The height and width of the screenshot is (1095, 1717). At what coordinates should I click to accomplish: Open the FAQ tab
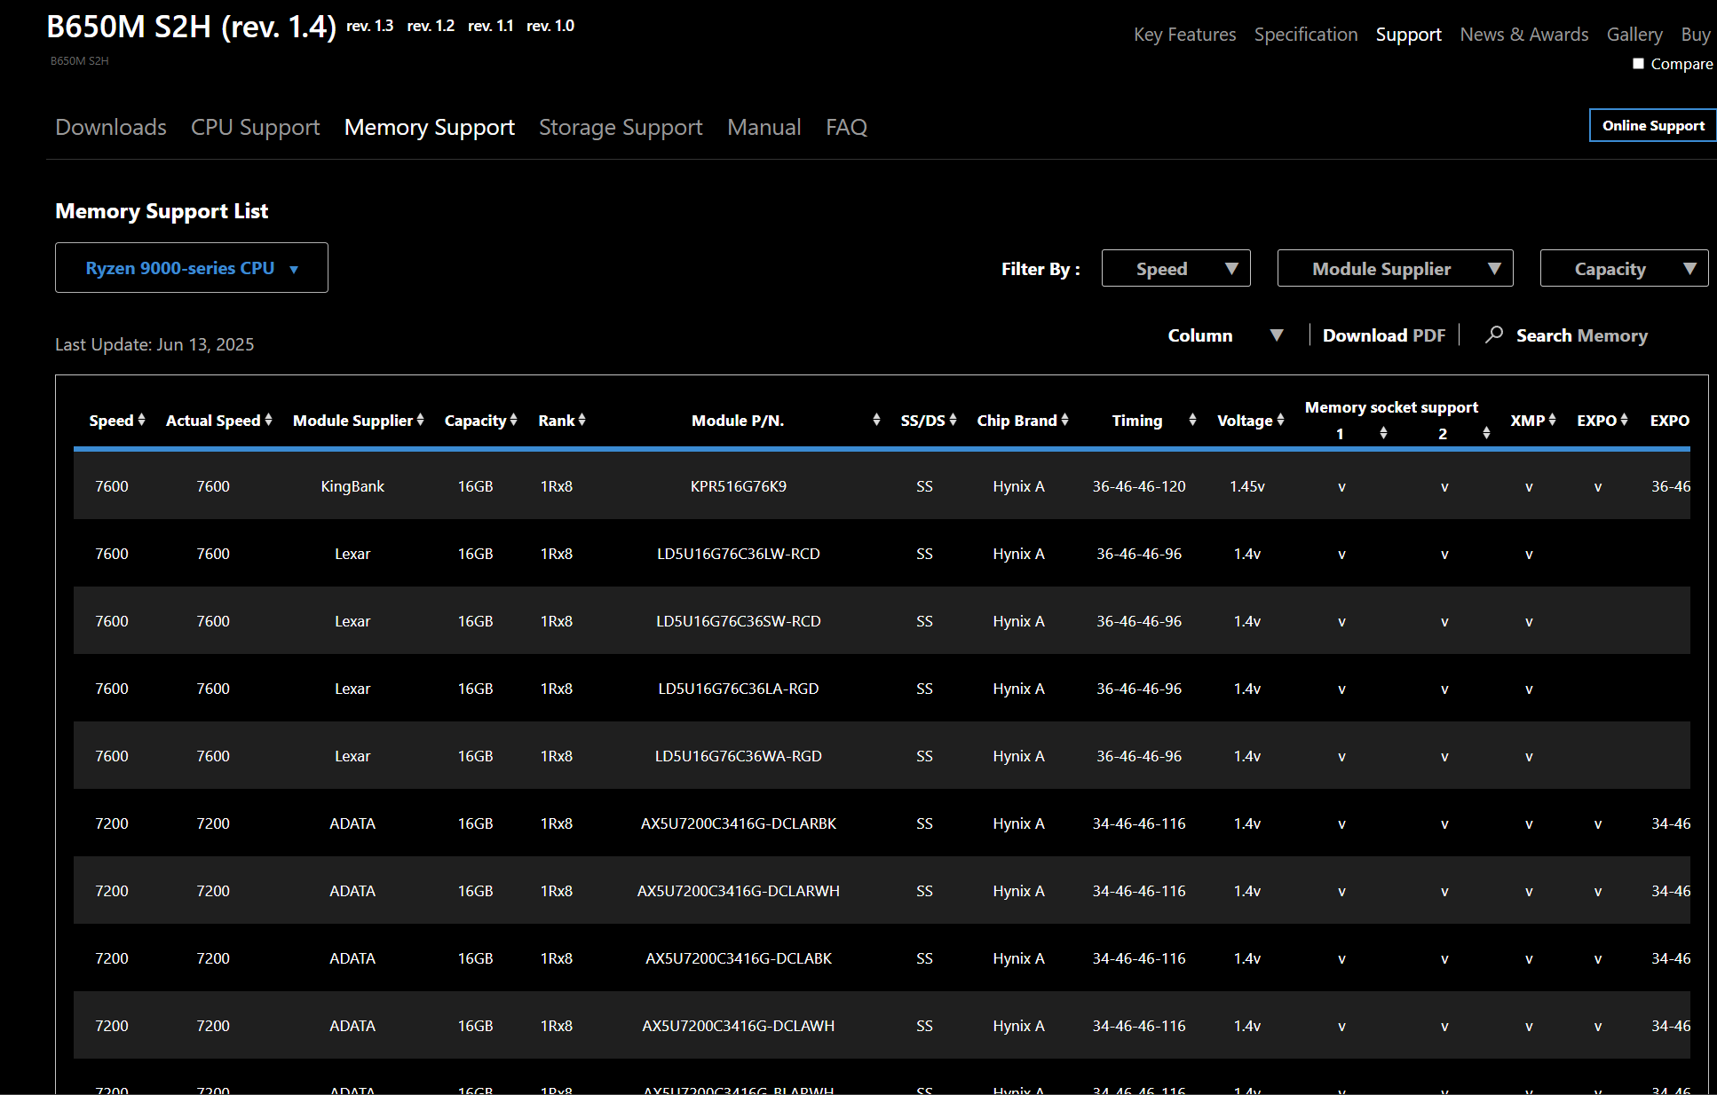pos(847,127)
